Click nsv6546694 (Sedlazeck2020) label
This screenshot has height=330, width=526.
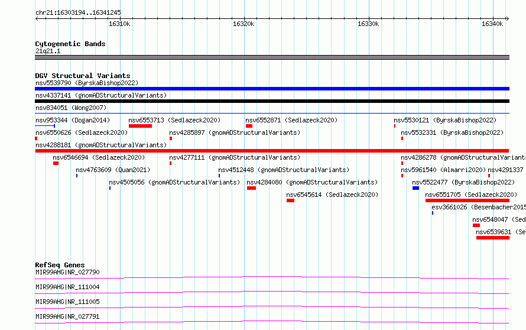coord(99,157)
